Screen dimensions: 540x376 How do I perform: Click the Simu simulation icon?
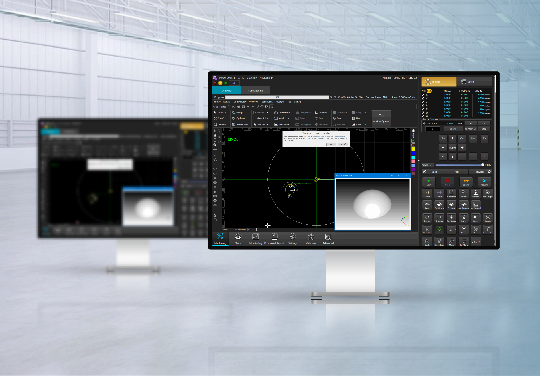pyautogui.click(x=439, y=193)
